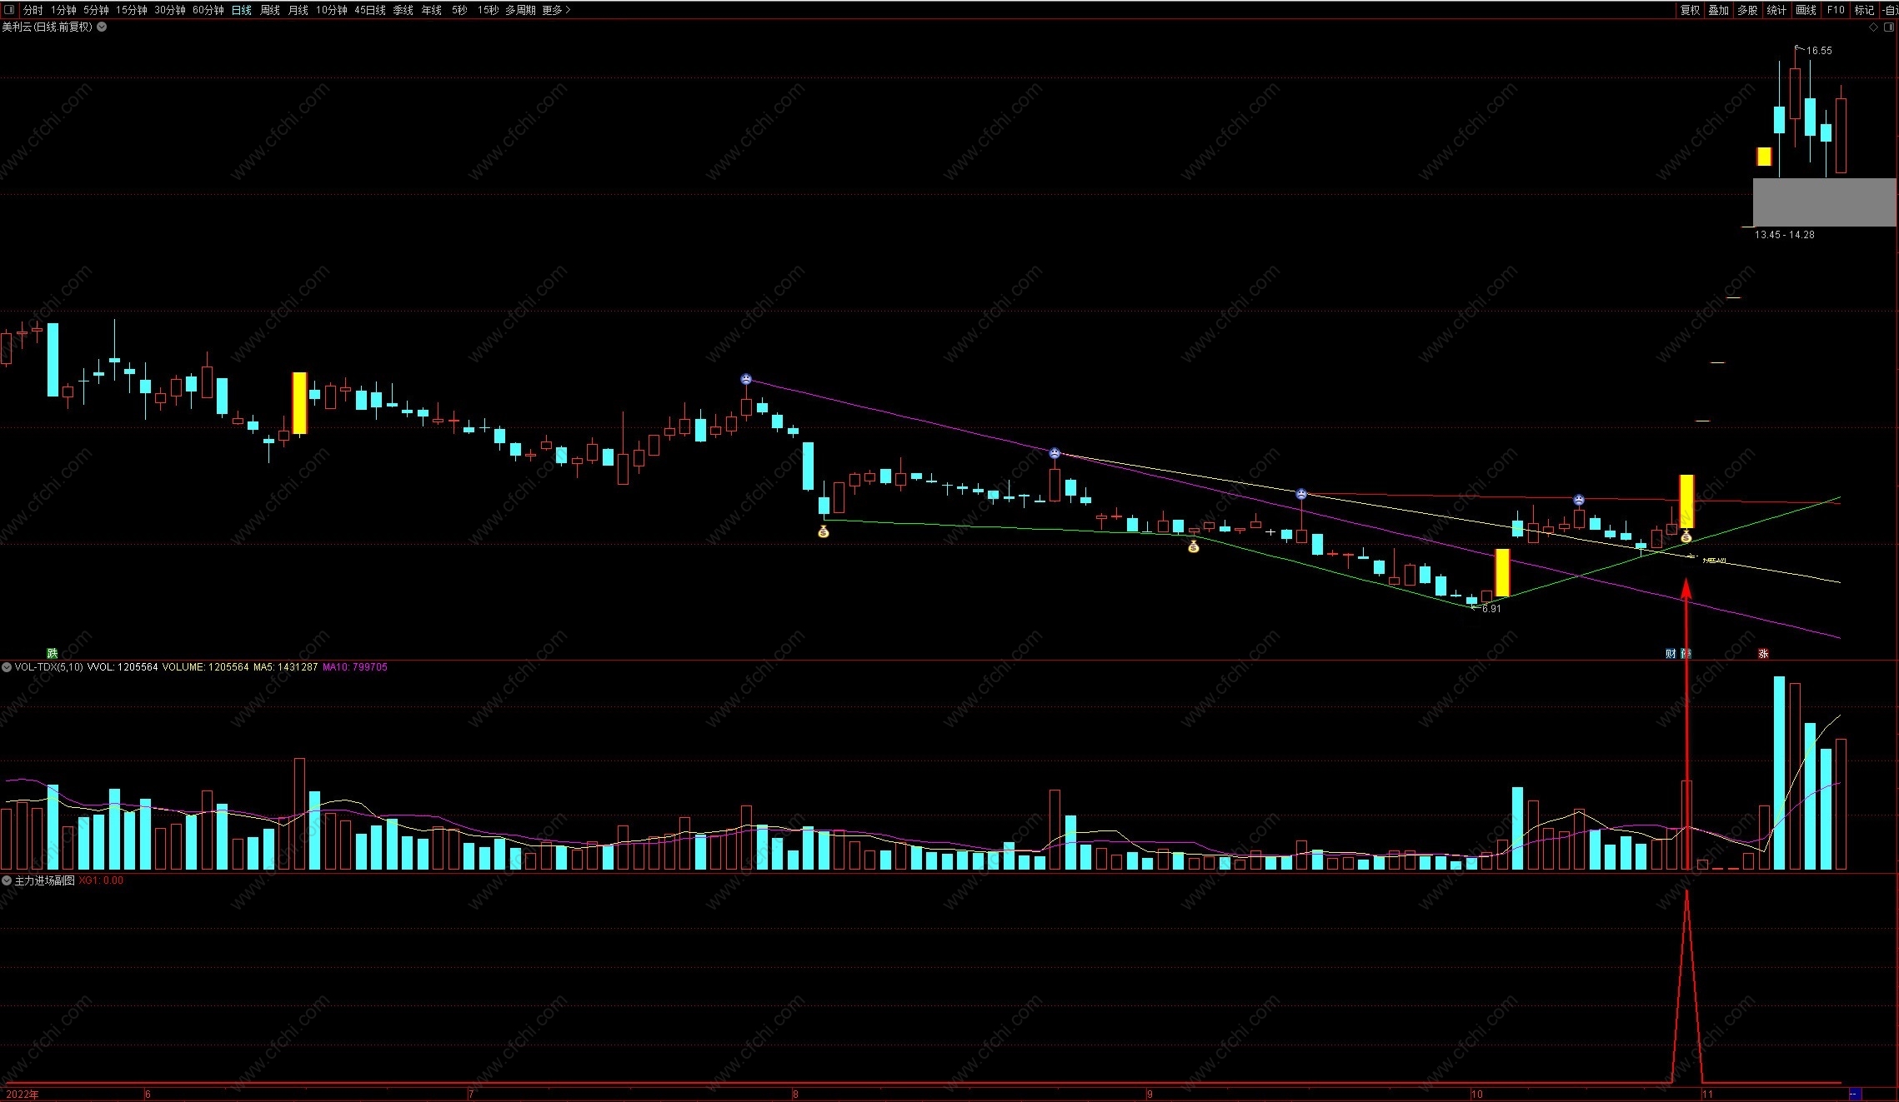This screenshot has height=1102, width=1899.
Task: Click the green 跌 marker at chart bottom-left
Action: point(53,653)
